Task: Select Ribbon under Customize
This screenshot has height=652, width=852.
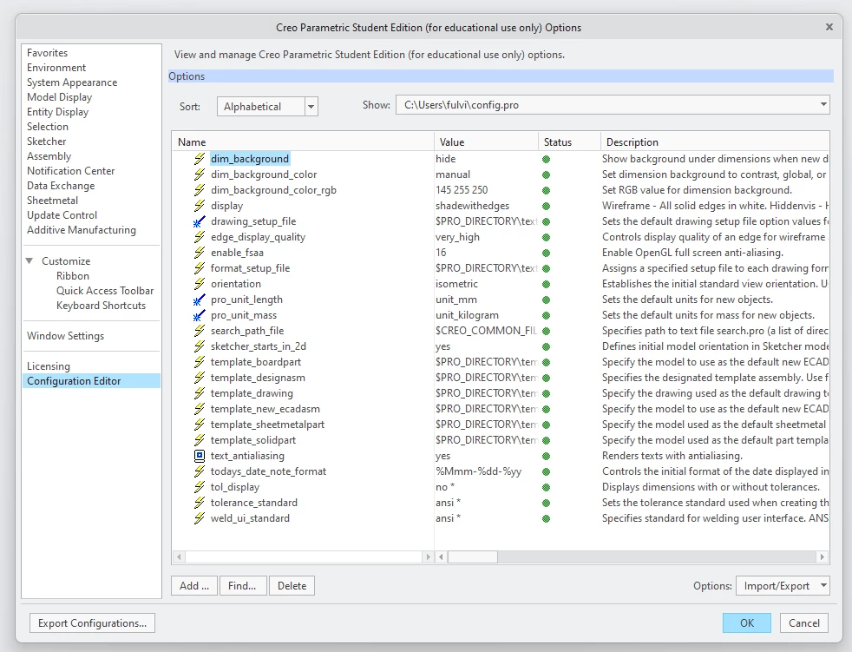Action: 73,276
